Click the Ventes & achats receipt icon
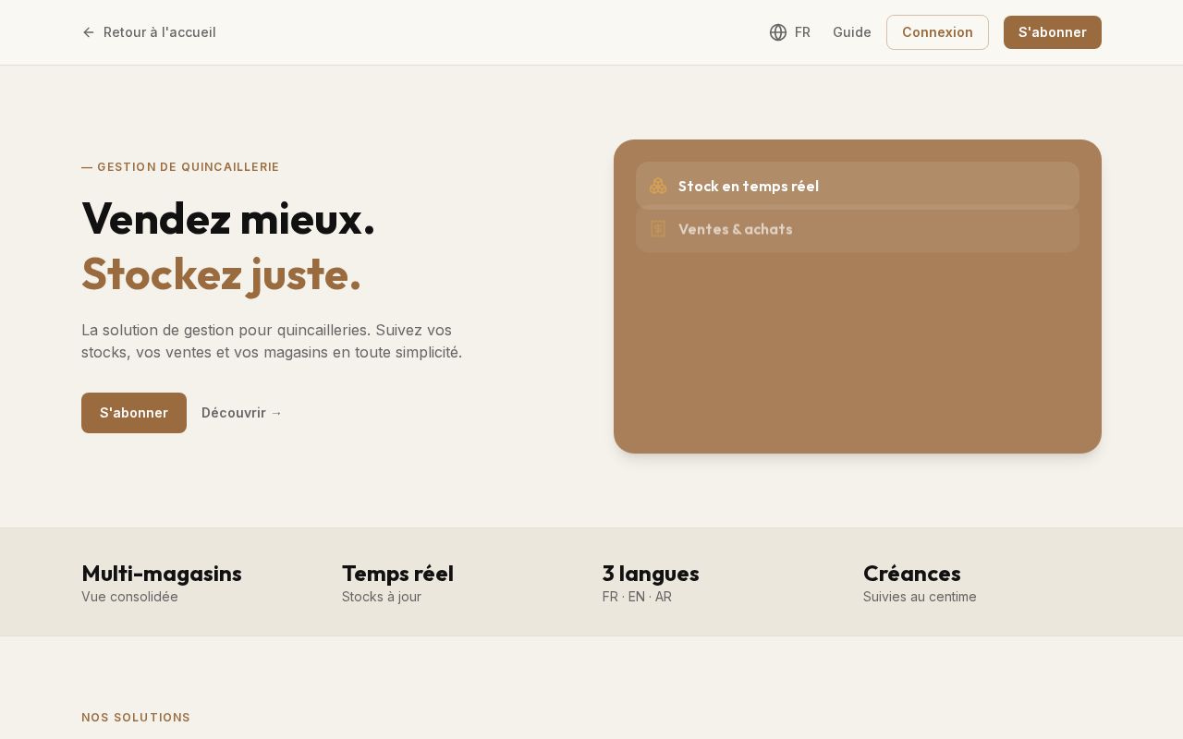Viewport: 1183px width, 739px height. (658, 229)
